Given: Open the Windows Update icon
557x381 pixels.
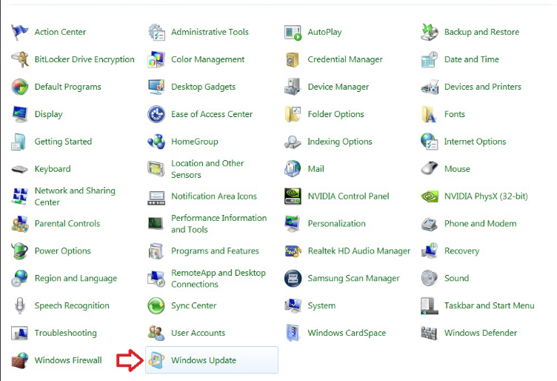Looking at the screenshot, I should coord(156,360).
